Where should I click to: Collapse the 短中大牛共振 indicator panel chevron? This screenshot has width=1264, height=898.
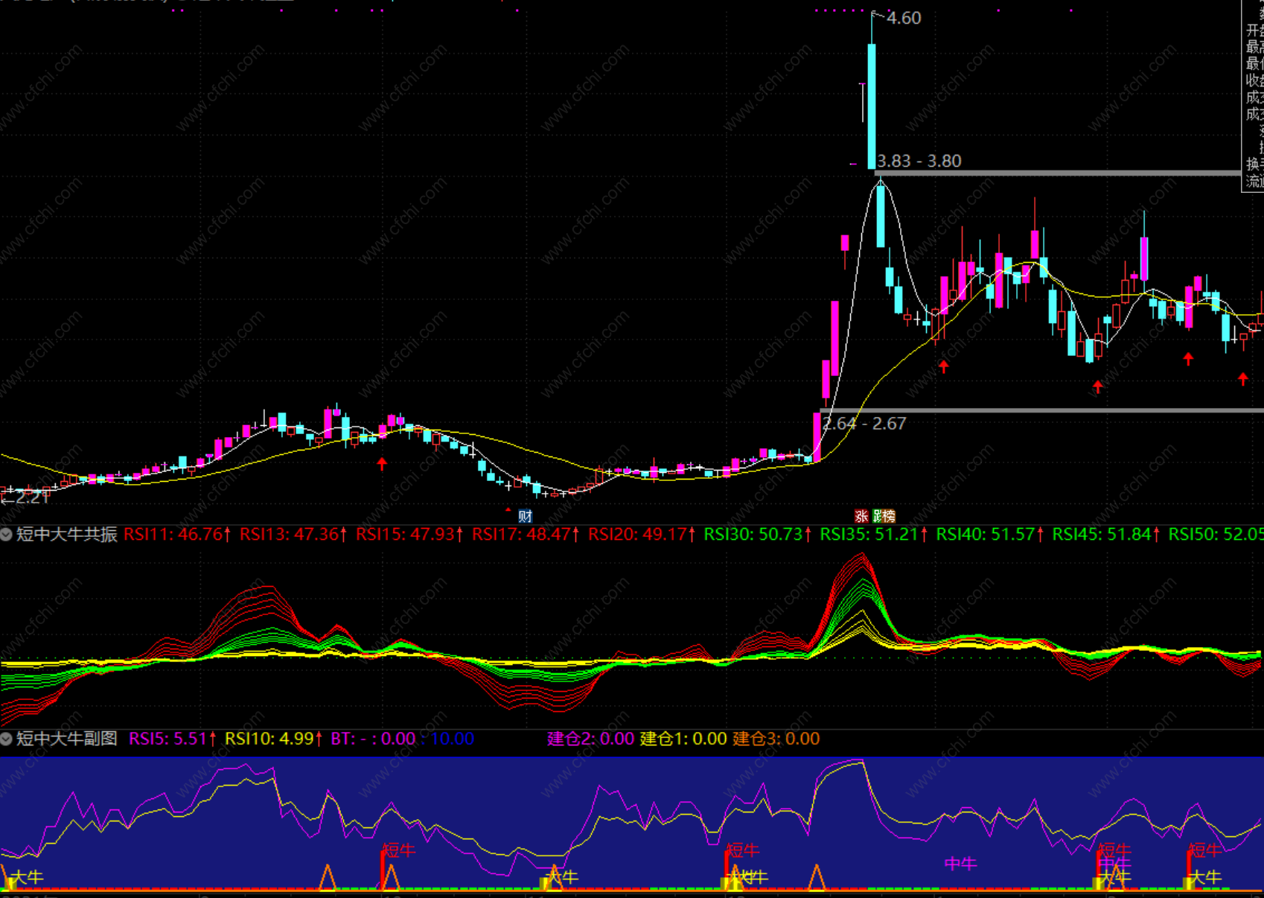pyautogui.click(x=7, y=535)
